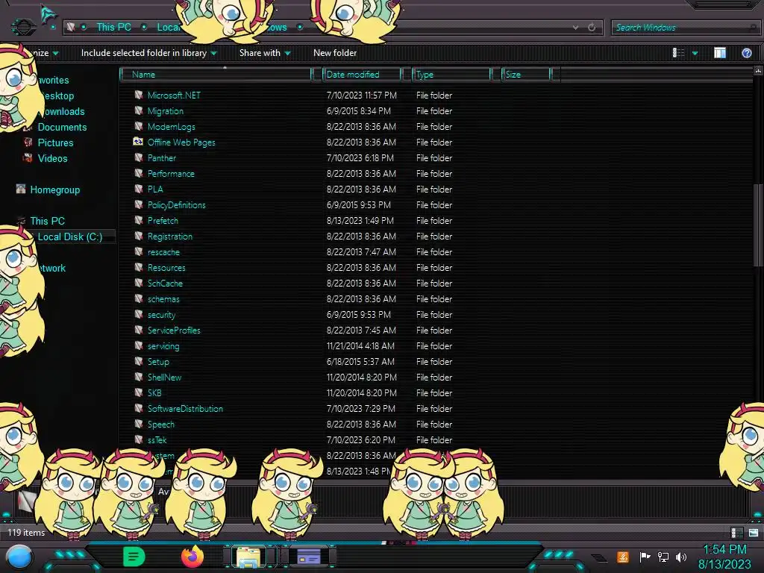The height and width of the screenshot is (573, 764).
Task: Open Homegroup in the navigation pane
Action: coord(54,190)
